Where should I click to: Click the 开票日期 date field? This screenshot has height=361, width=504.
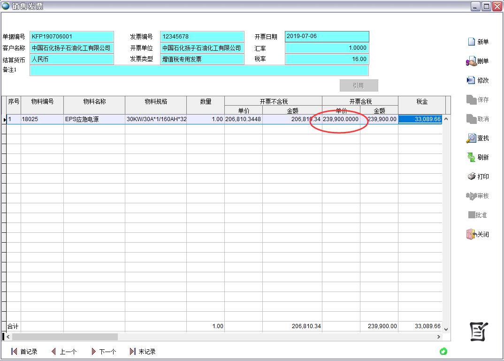(327, 36)
